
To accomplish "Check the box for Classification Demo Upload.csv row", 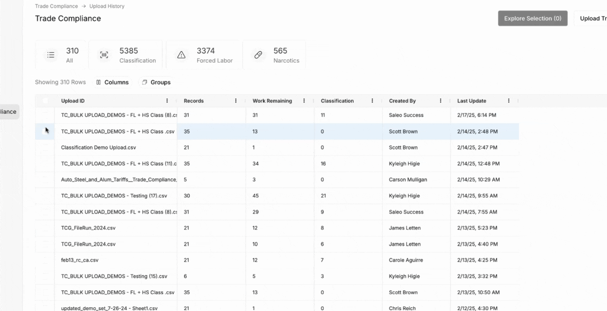I will [45, 147].
